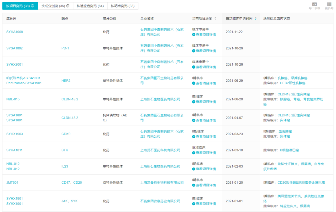Click CLDN-18.2 target in NBL-015 row
Viewport: 336px width, 212px height.
click(x=70, y=99)
